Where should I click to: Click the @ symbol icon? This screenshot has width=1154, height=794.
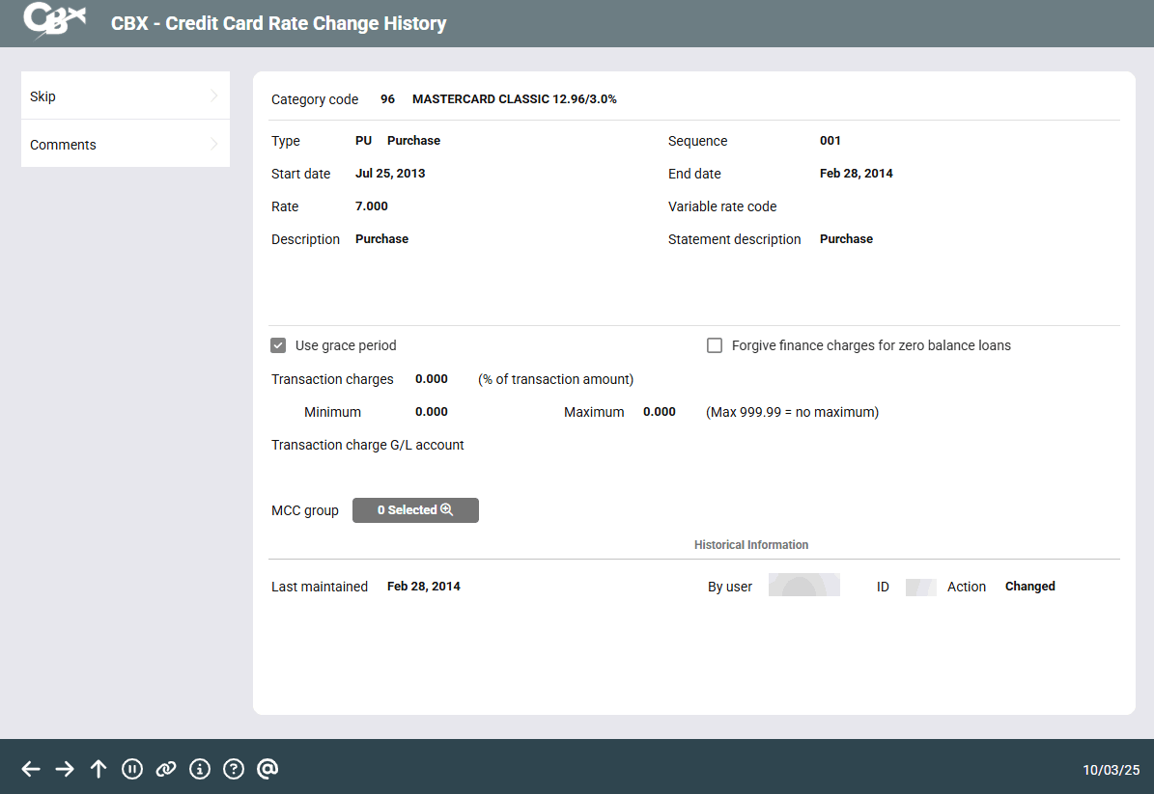coord(267,769)
